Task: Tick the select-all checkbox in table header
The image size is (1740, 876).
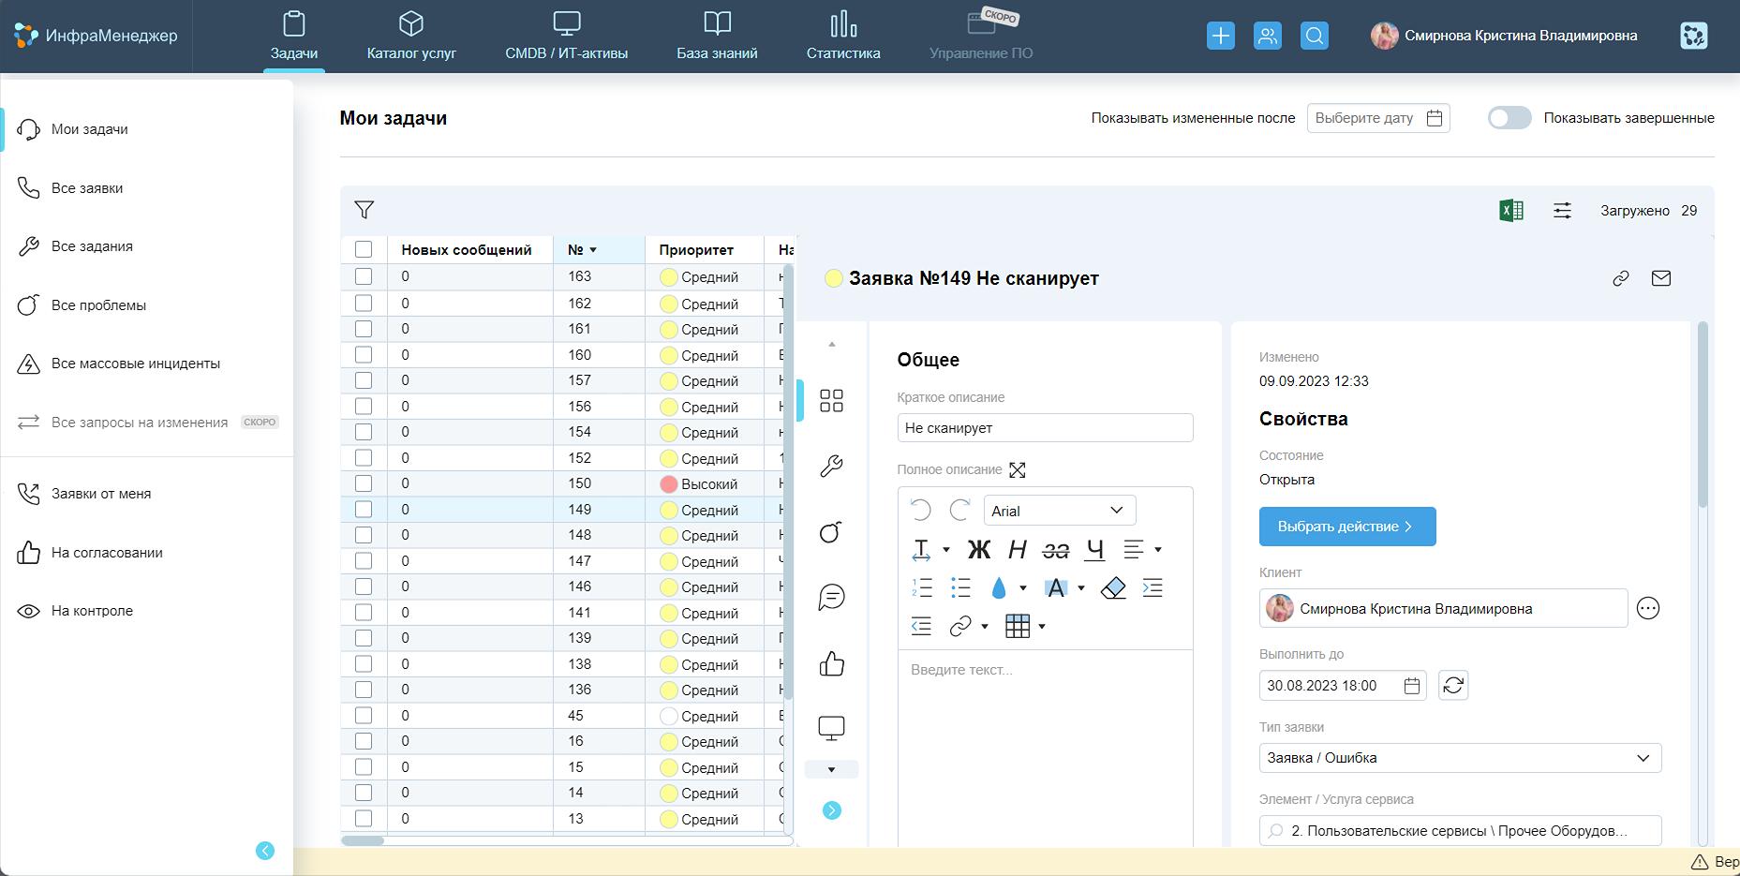Action: pyautogui.click(x=364, y=249)
